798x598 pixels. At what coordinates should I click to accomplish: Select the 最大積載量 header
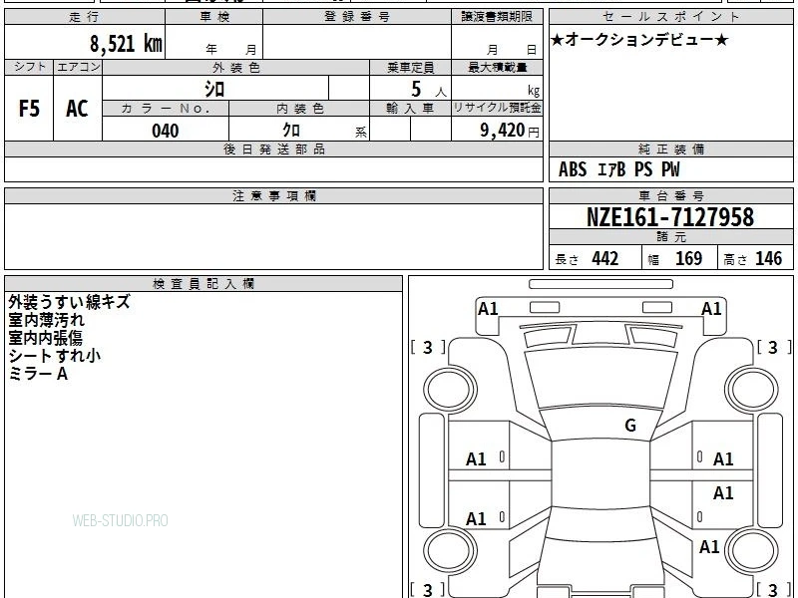pyautogui.click(x=497, y=67)
